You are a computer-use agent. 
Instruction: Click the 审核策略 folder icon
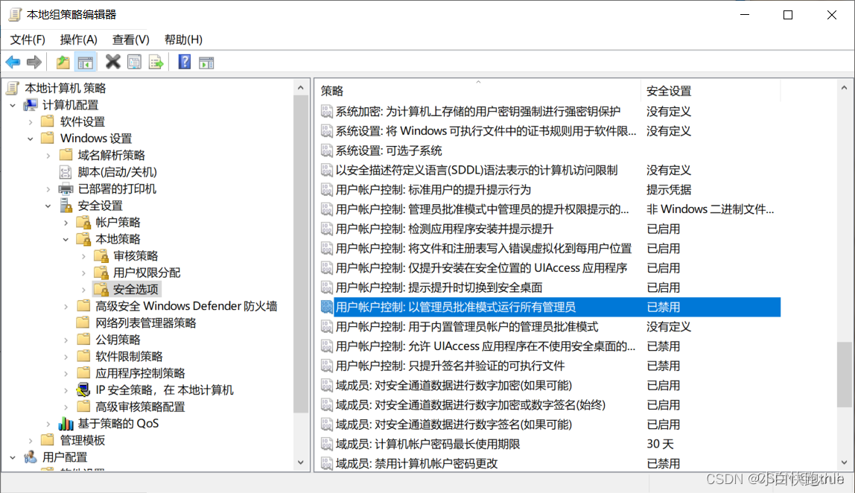click(x=101, y=255)
